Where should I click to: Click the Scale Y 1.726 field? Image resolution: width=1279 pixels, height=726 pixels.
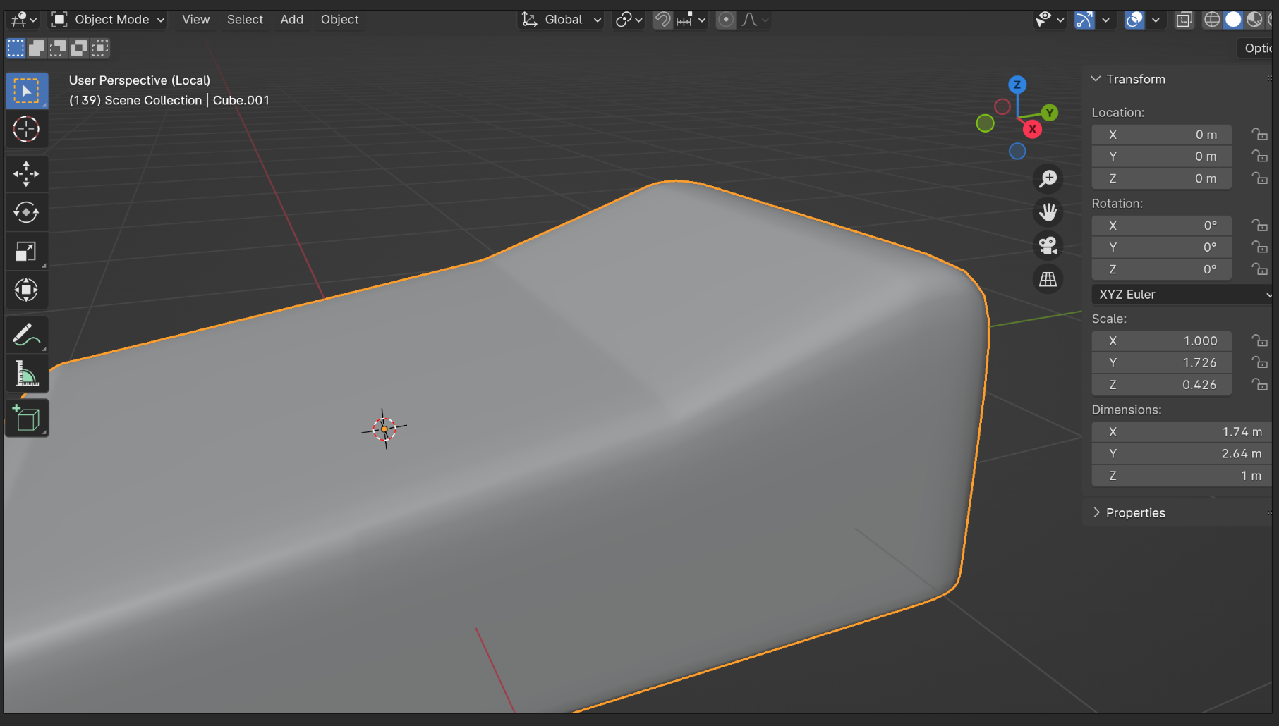(1161, 363)
